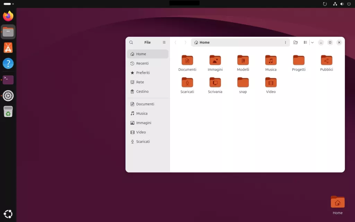Viewport: 355px width, 222px height.
Task: Maximize the File window
Action: [330, 42]
